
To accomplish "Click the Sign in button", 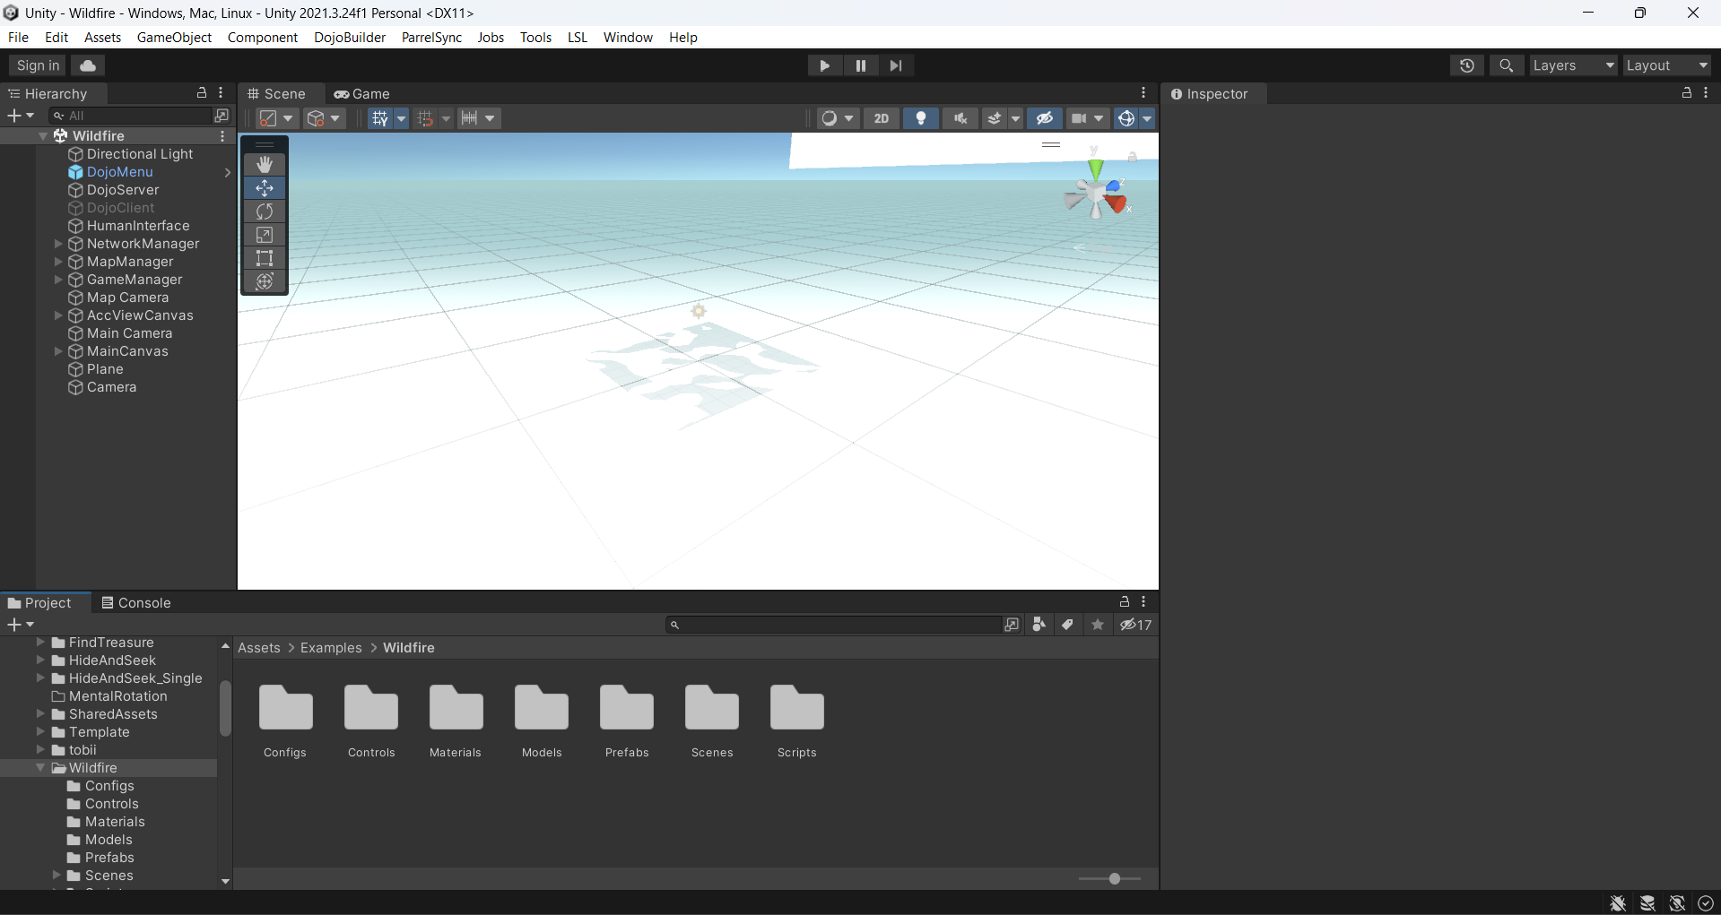I will pyautogui.click(x=38, y=65).
